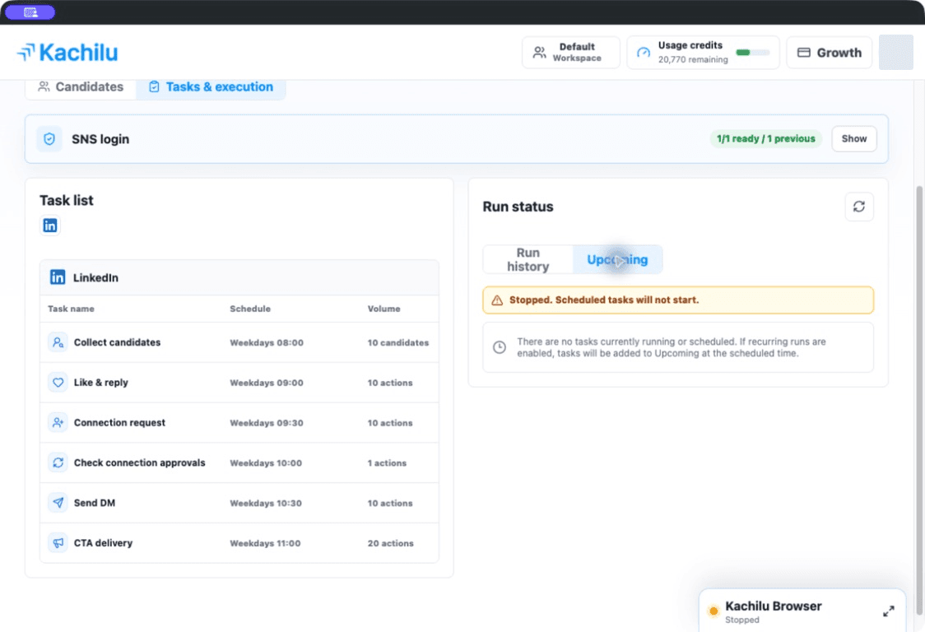Click the 1/1 ready / 1 previous badge
The width and height of the screenshot is (925, 632).
click(765, 139)
